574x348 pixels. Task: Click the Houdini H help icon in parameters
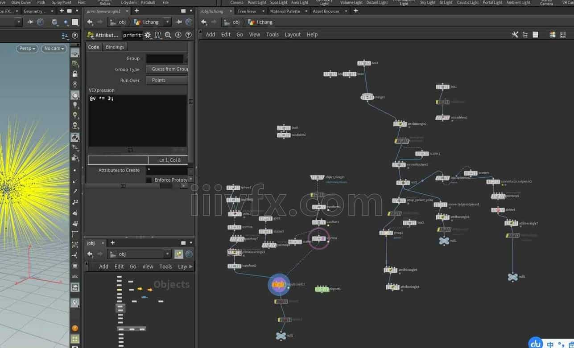(x=158, y=35)
